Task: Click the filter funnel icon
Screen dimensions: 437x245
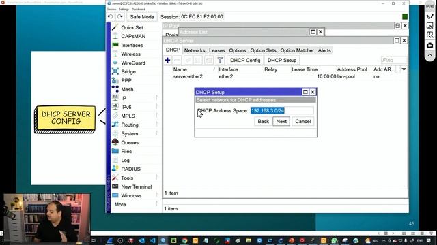Action: pyautogui.click(x=220, y=61)
